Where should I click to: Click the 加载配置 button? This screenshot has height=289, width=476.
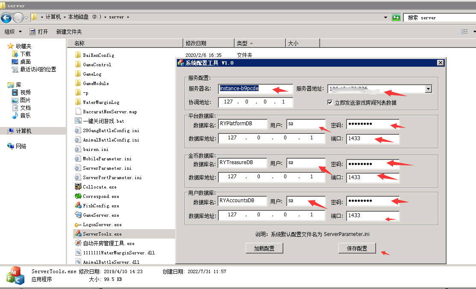[264, 248]
